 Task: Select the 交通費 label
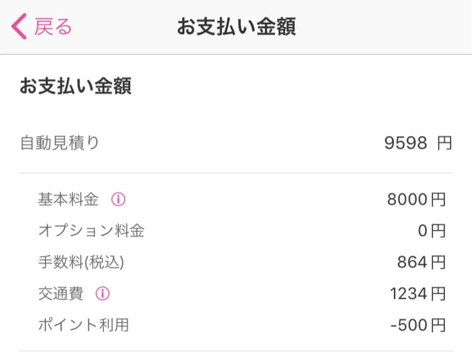coord(60,293)
